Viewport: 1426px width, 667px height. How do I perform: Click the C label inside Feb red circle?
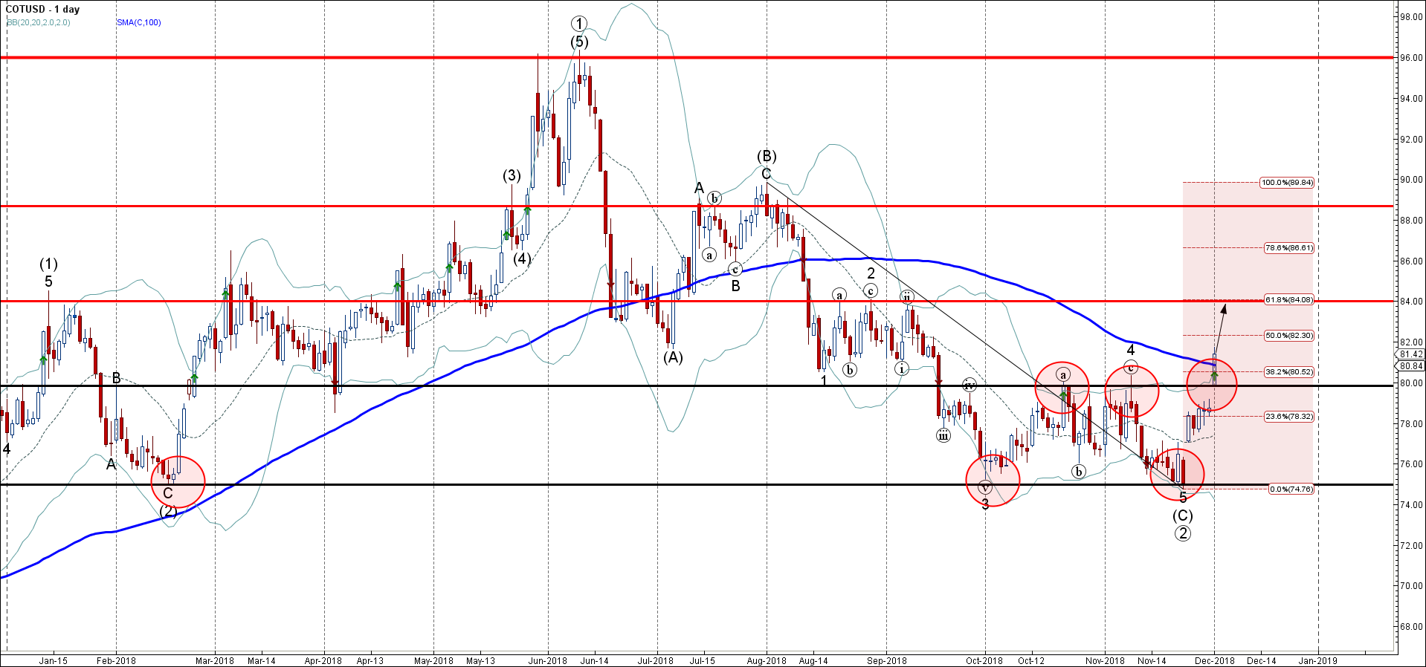pos(168,493)
